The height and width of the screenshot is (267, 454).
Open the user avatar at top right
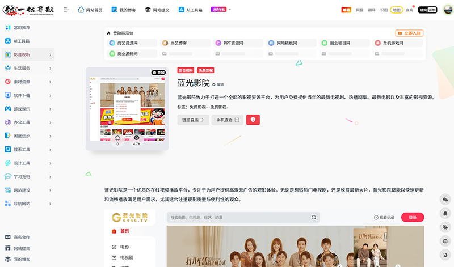[448, 10]
